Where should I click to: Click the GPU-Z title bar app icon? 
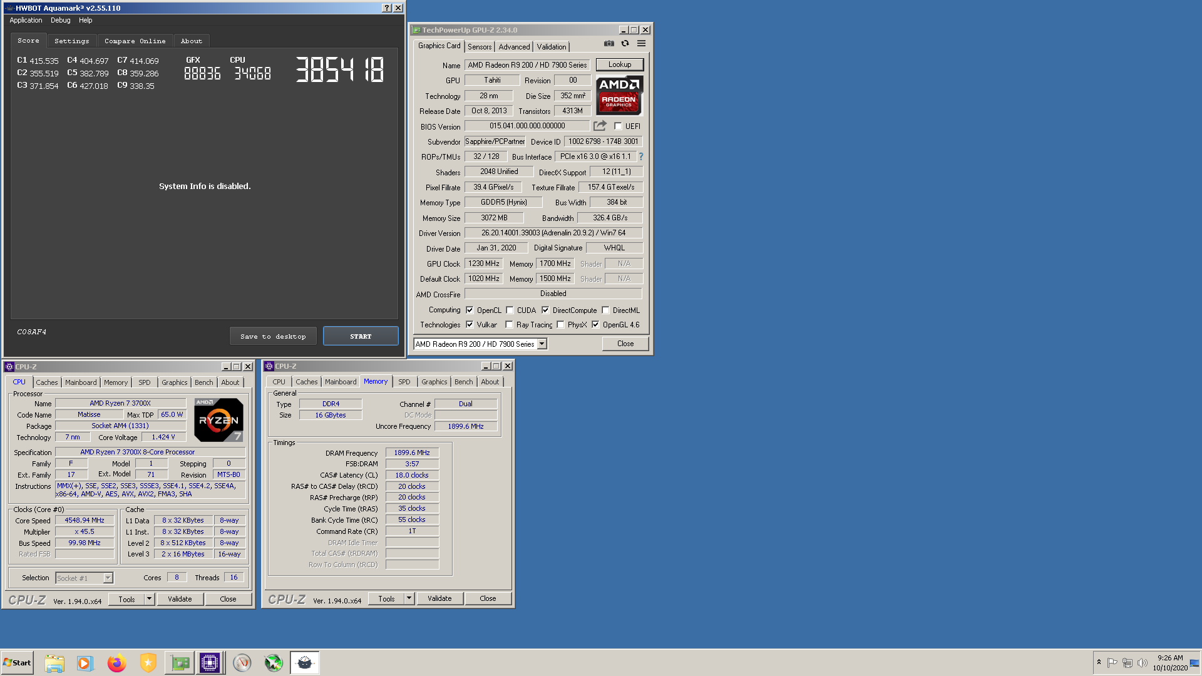[416, 30]
